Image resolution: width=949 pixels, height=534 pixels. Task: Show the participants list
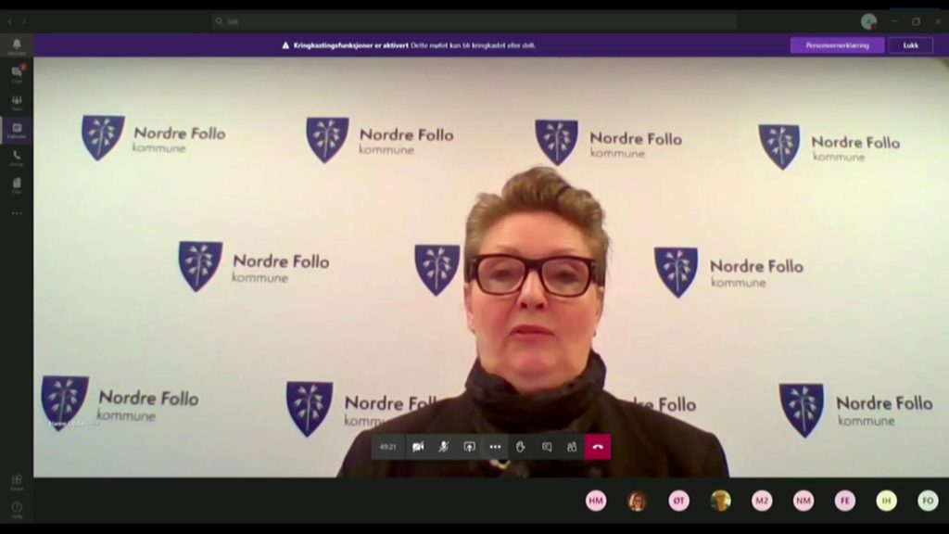tap(572, 447)
